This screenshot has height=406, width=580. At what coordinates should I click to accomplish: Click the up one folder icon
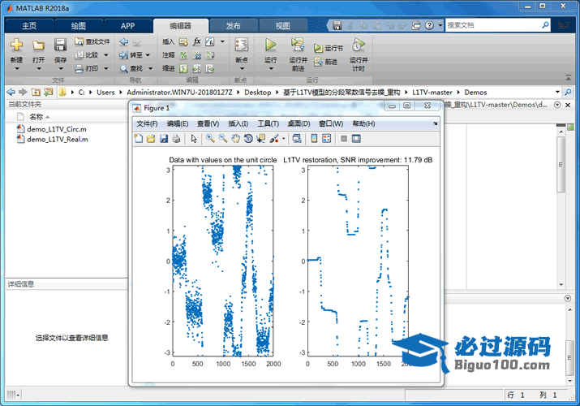[x=36, y=92]
